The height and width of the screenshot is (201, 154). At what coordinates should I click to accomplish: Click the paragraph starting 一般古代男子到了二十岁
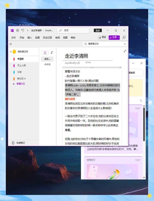tap(92, 123)
